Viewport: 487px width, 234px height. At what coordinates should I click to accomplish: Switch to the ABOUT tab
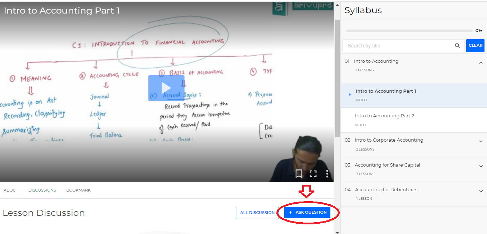point(11,190)
